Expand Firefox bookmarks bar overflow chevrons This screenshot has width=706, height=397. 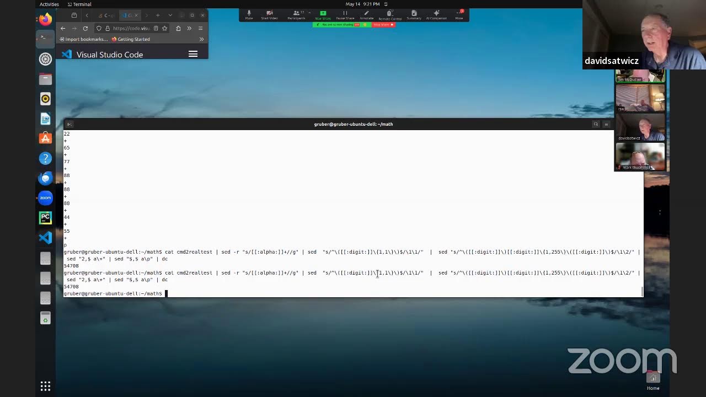[x=201, y=39]
